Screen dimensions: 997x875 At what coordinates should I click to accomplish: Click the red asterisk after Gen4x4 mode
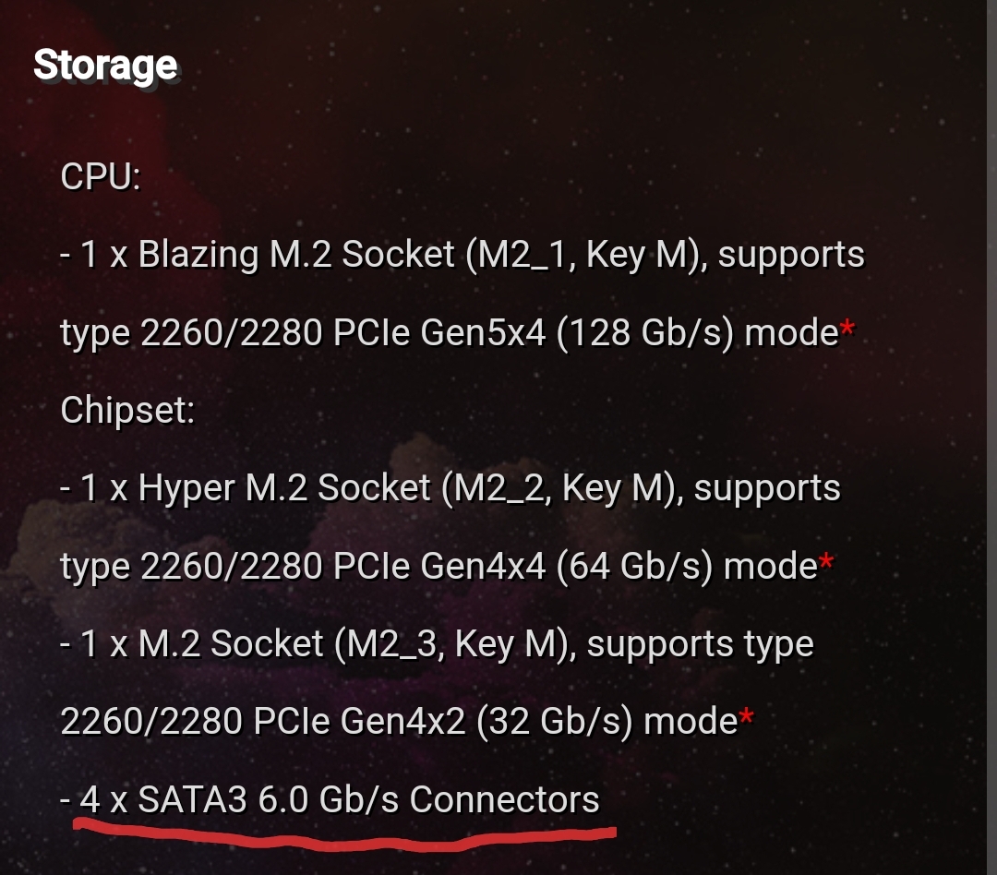pos(827,561)
